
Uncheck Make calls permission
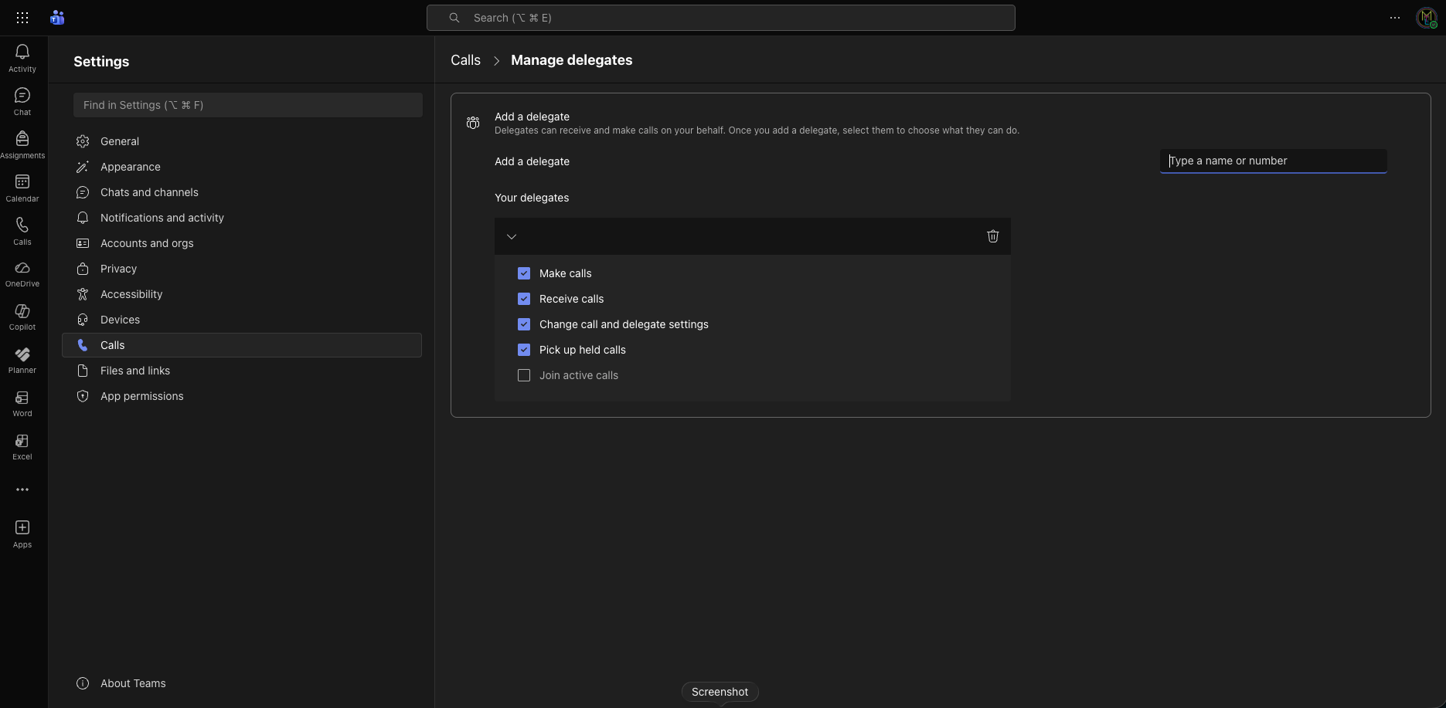click(x=524, y=273)
